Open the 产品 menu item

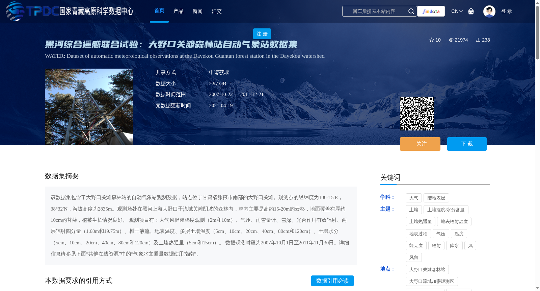tap(179, 11)
